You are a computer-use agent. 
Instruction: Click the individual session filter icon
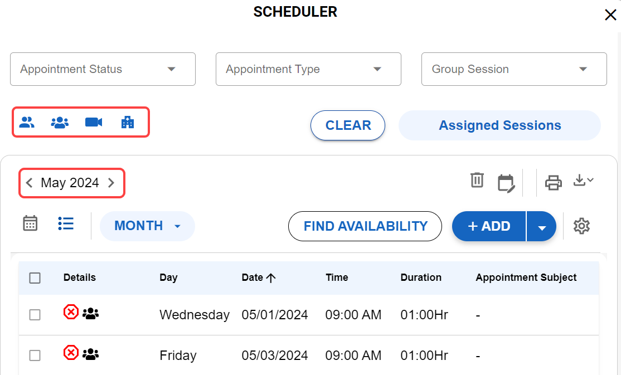[27, 123]
